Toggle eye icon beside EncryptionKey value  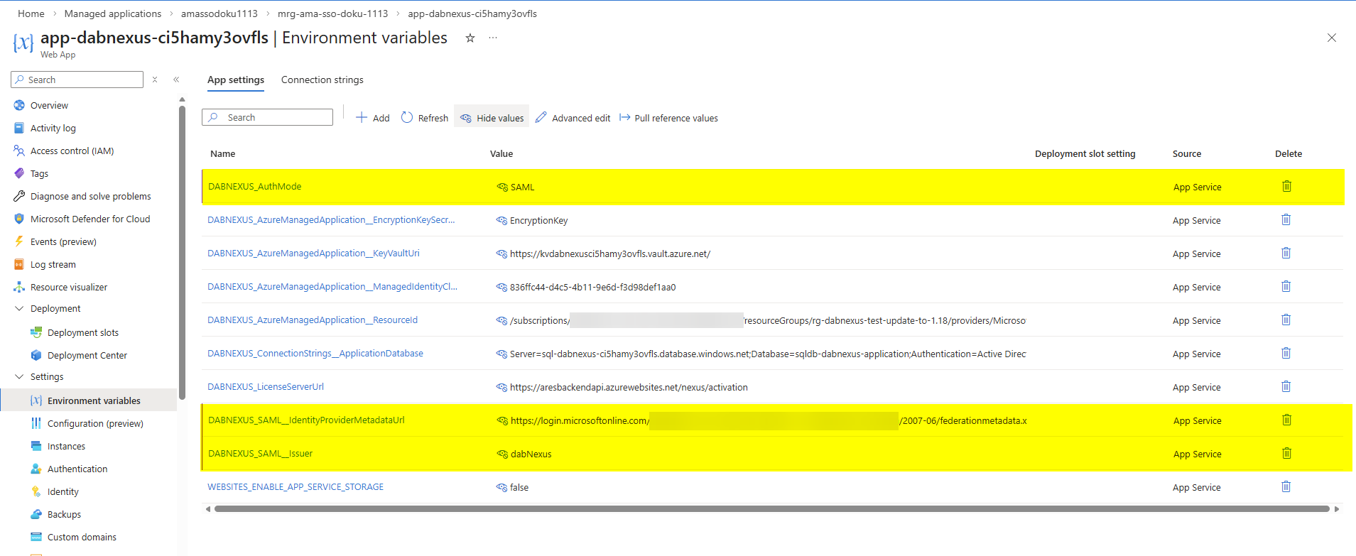pyautogui.click(x=501, y=221)
